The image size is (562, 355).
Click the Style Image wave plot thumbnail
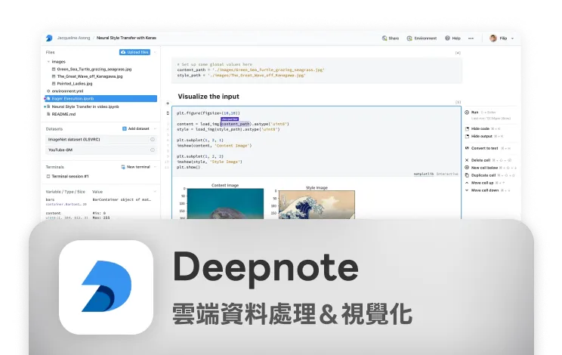(317, 205)
